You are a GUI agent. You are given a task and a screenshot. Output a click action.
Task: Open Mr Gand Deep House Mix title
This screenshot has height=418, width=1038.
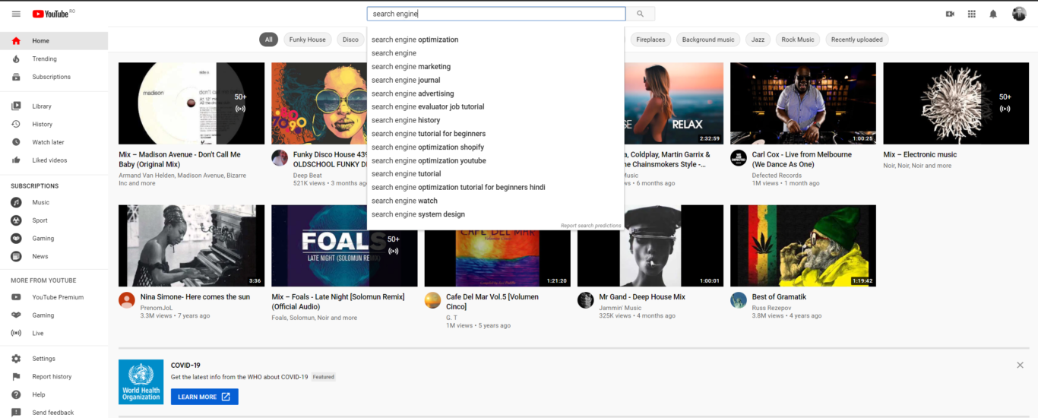click(642, 297)
